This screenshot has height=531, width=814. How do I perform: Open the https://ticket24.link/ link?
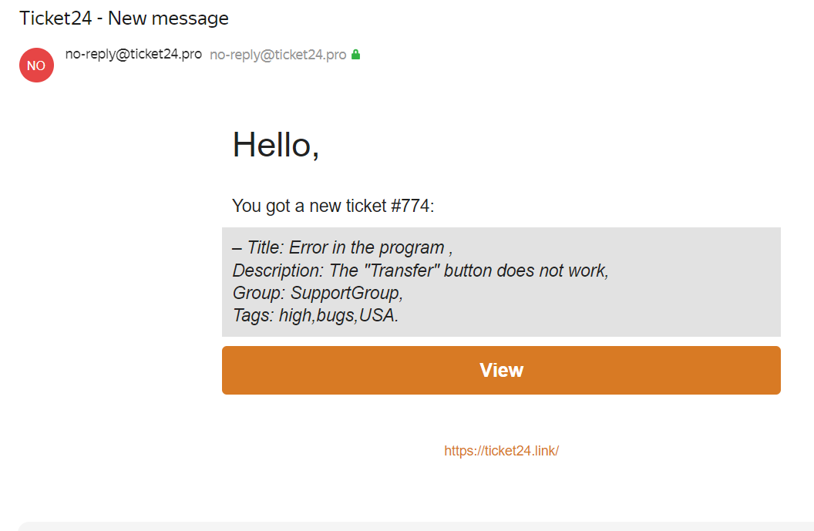pos(501,451)
